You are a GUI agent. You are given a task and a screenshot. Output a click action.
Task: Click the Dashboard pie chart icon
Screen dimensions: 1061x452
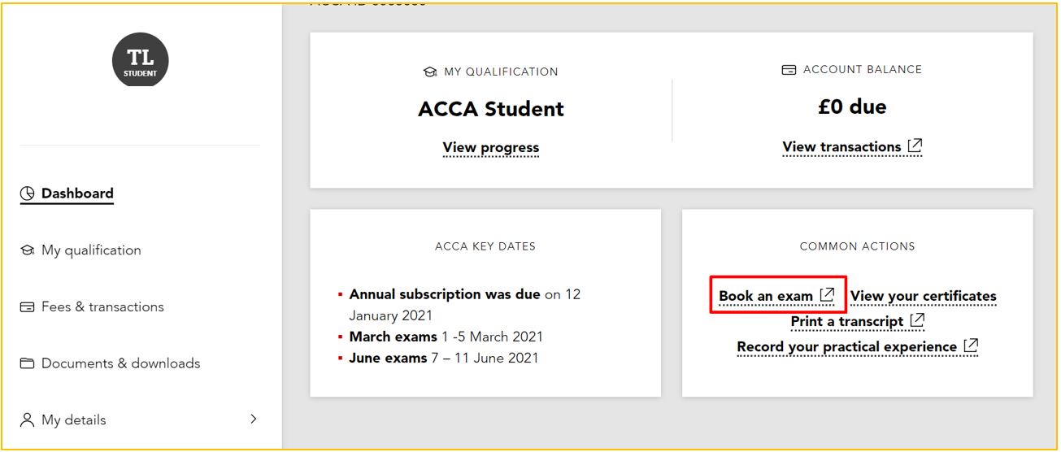point(28,193)
